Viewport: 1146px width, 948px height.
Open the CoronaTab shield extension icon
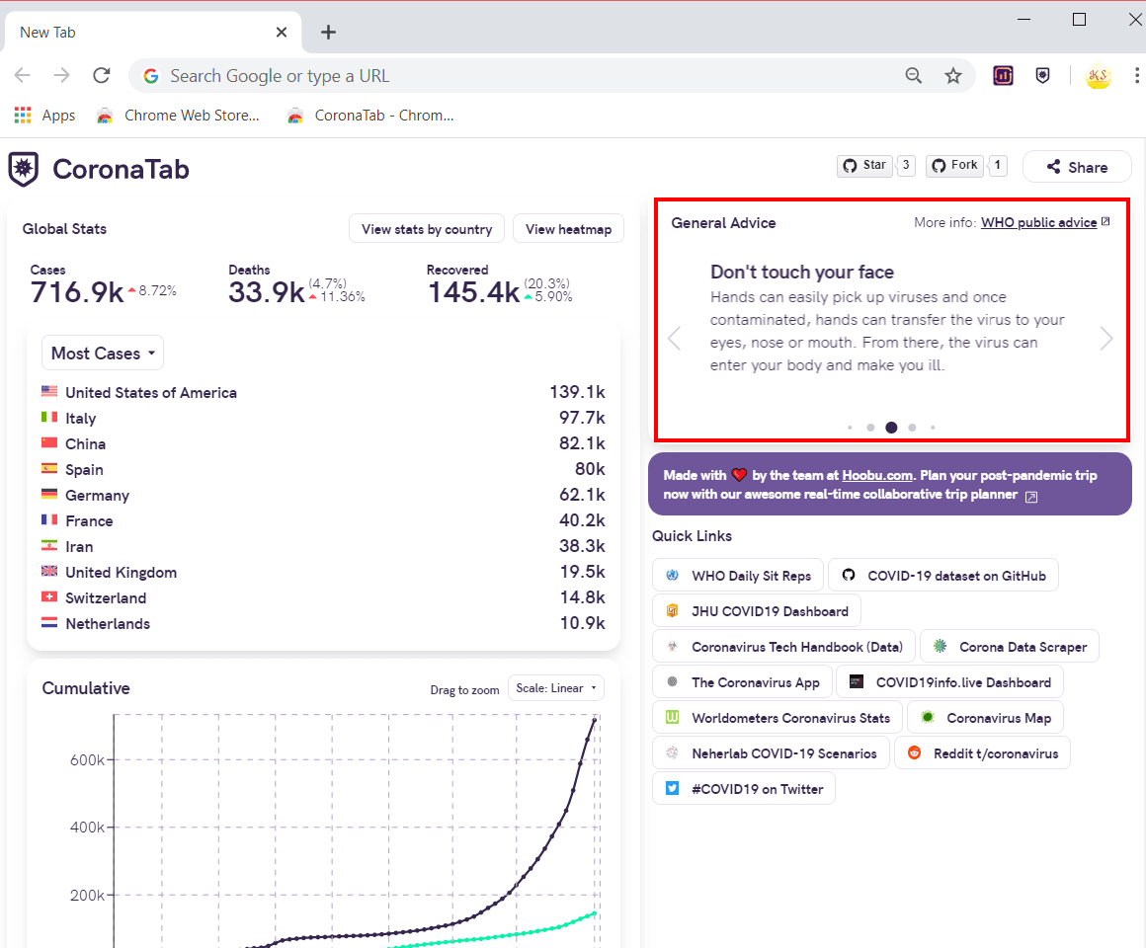pyautogui.click(x=1043, y=75)
